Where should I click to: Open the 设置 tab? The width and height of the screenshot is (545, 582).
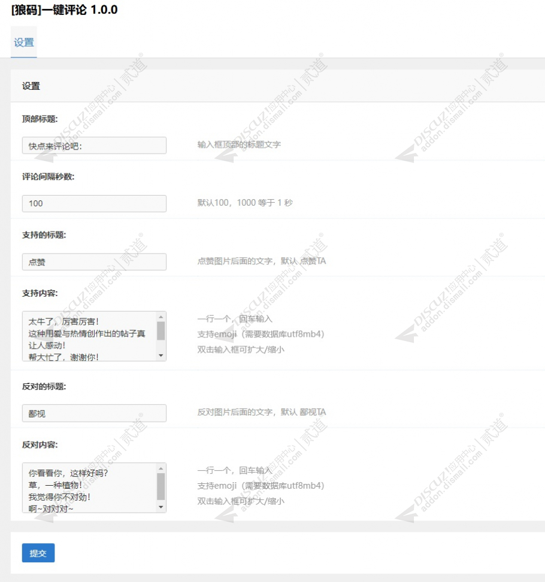click(x=24, y=42)
